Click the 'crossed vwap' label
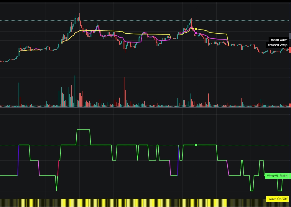This screenshot has width=291, height=207. pos(277,45)
